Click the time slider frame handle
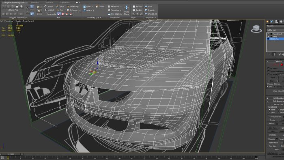Viewport: 284px width, 160px height. tap(11, 154)
